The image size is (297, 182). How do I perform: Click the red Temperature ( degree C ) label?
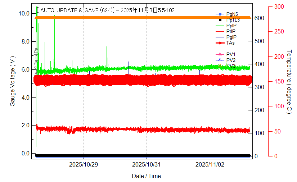tap(288, 82)
